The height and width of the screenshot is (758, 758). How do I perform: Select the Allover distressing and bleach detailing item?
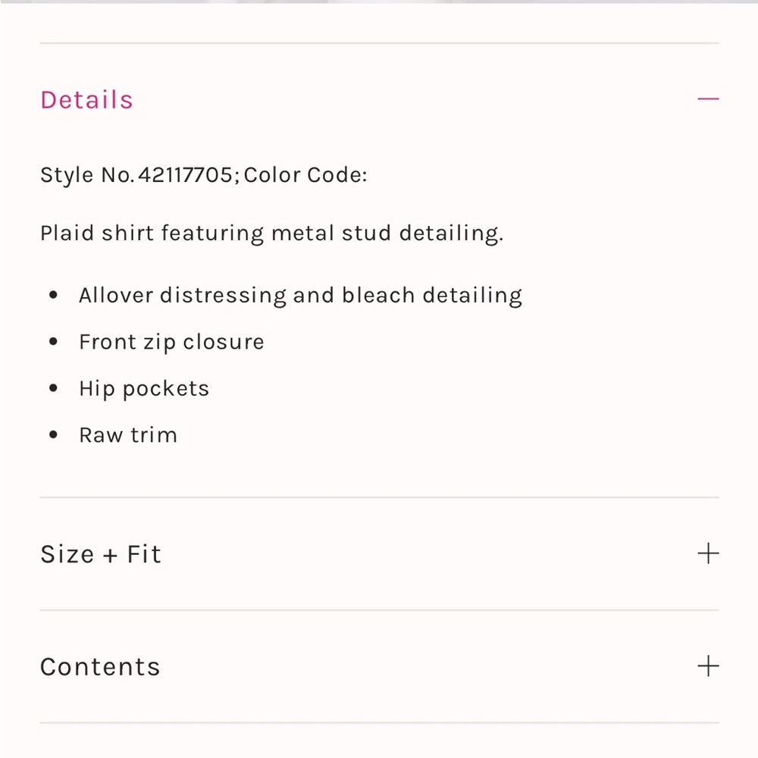(x=301, y=296)
